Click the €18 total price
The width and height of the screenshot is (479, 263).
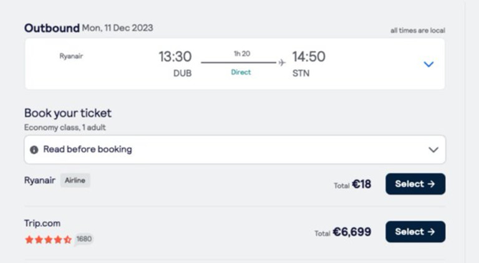point(361,184)
